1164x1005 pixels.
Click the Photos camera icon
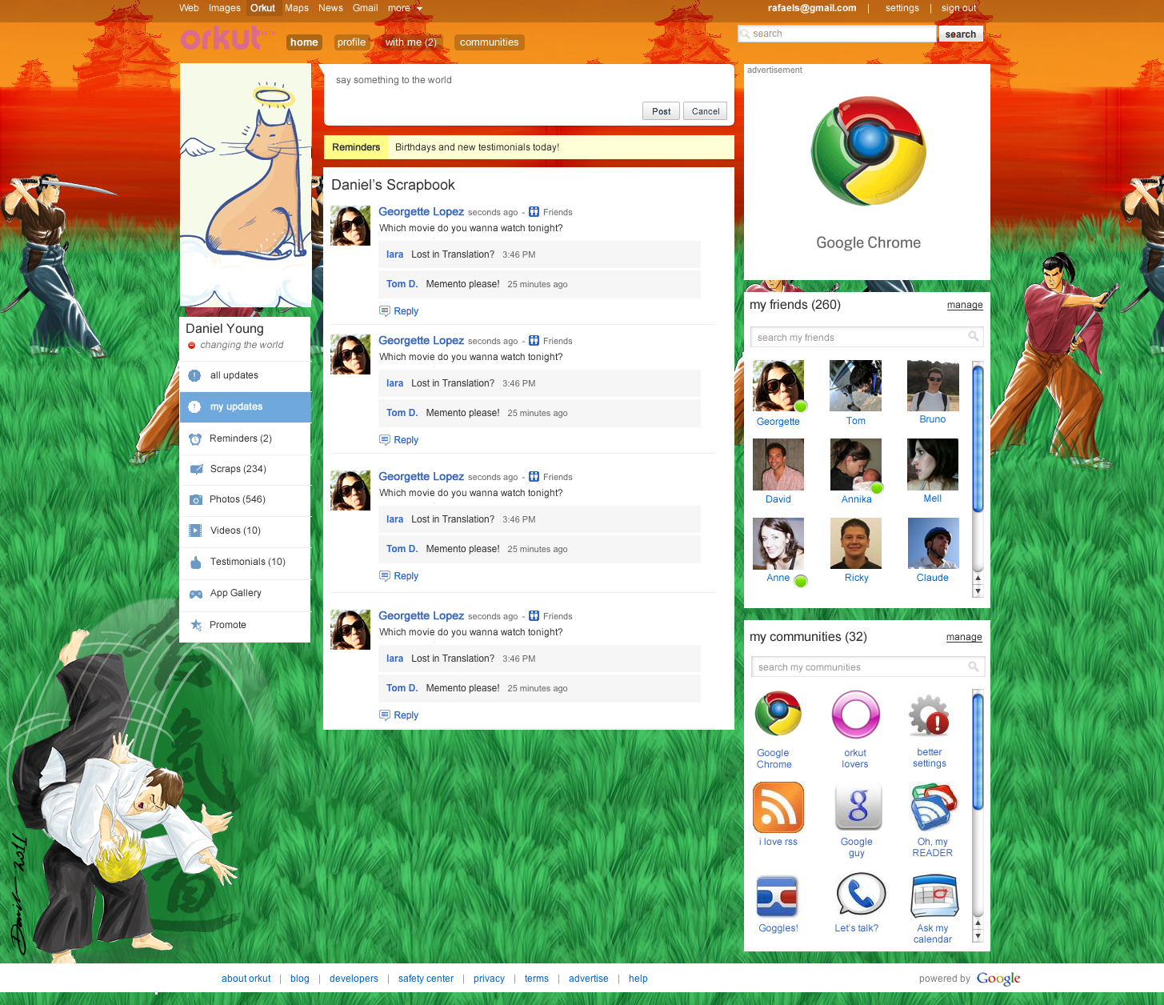pos(195,499)
